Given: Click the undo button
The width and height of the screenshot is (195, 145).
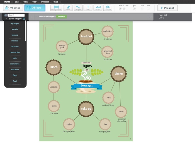Looking at the screenshot, I should click(x=142, y=9).
